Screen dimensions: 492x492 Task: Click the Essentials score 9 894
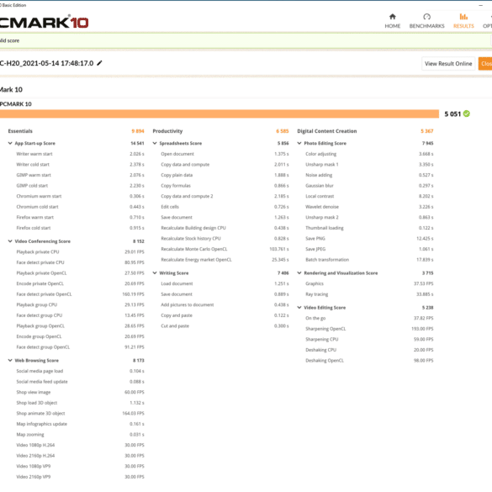138,131
